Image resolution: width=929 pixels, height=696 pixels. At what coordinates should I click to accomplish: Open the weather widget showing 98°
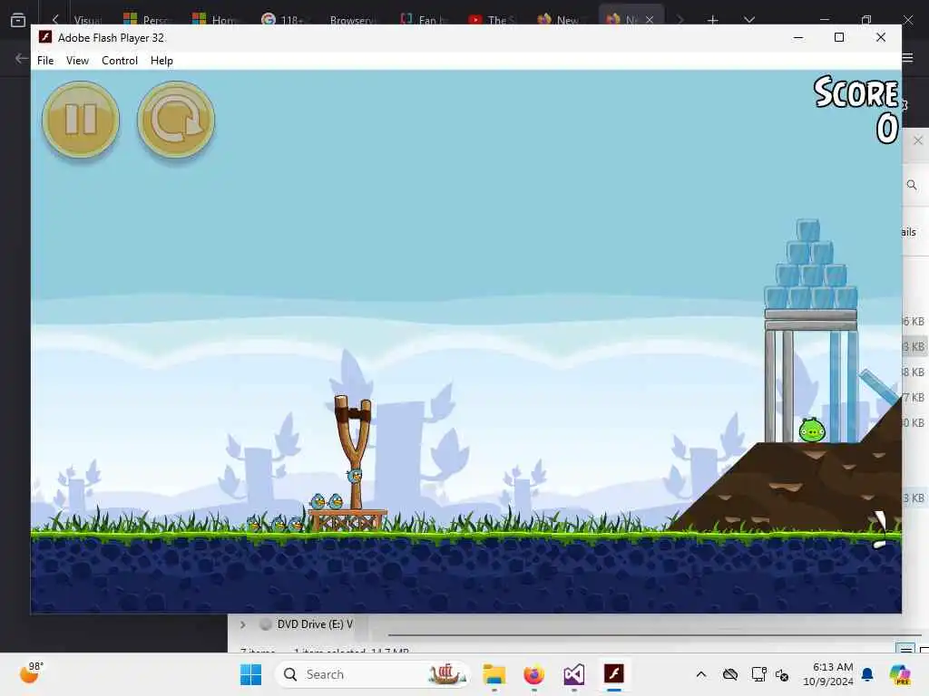point(32,673)
